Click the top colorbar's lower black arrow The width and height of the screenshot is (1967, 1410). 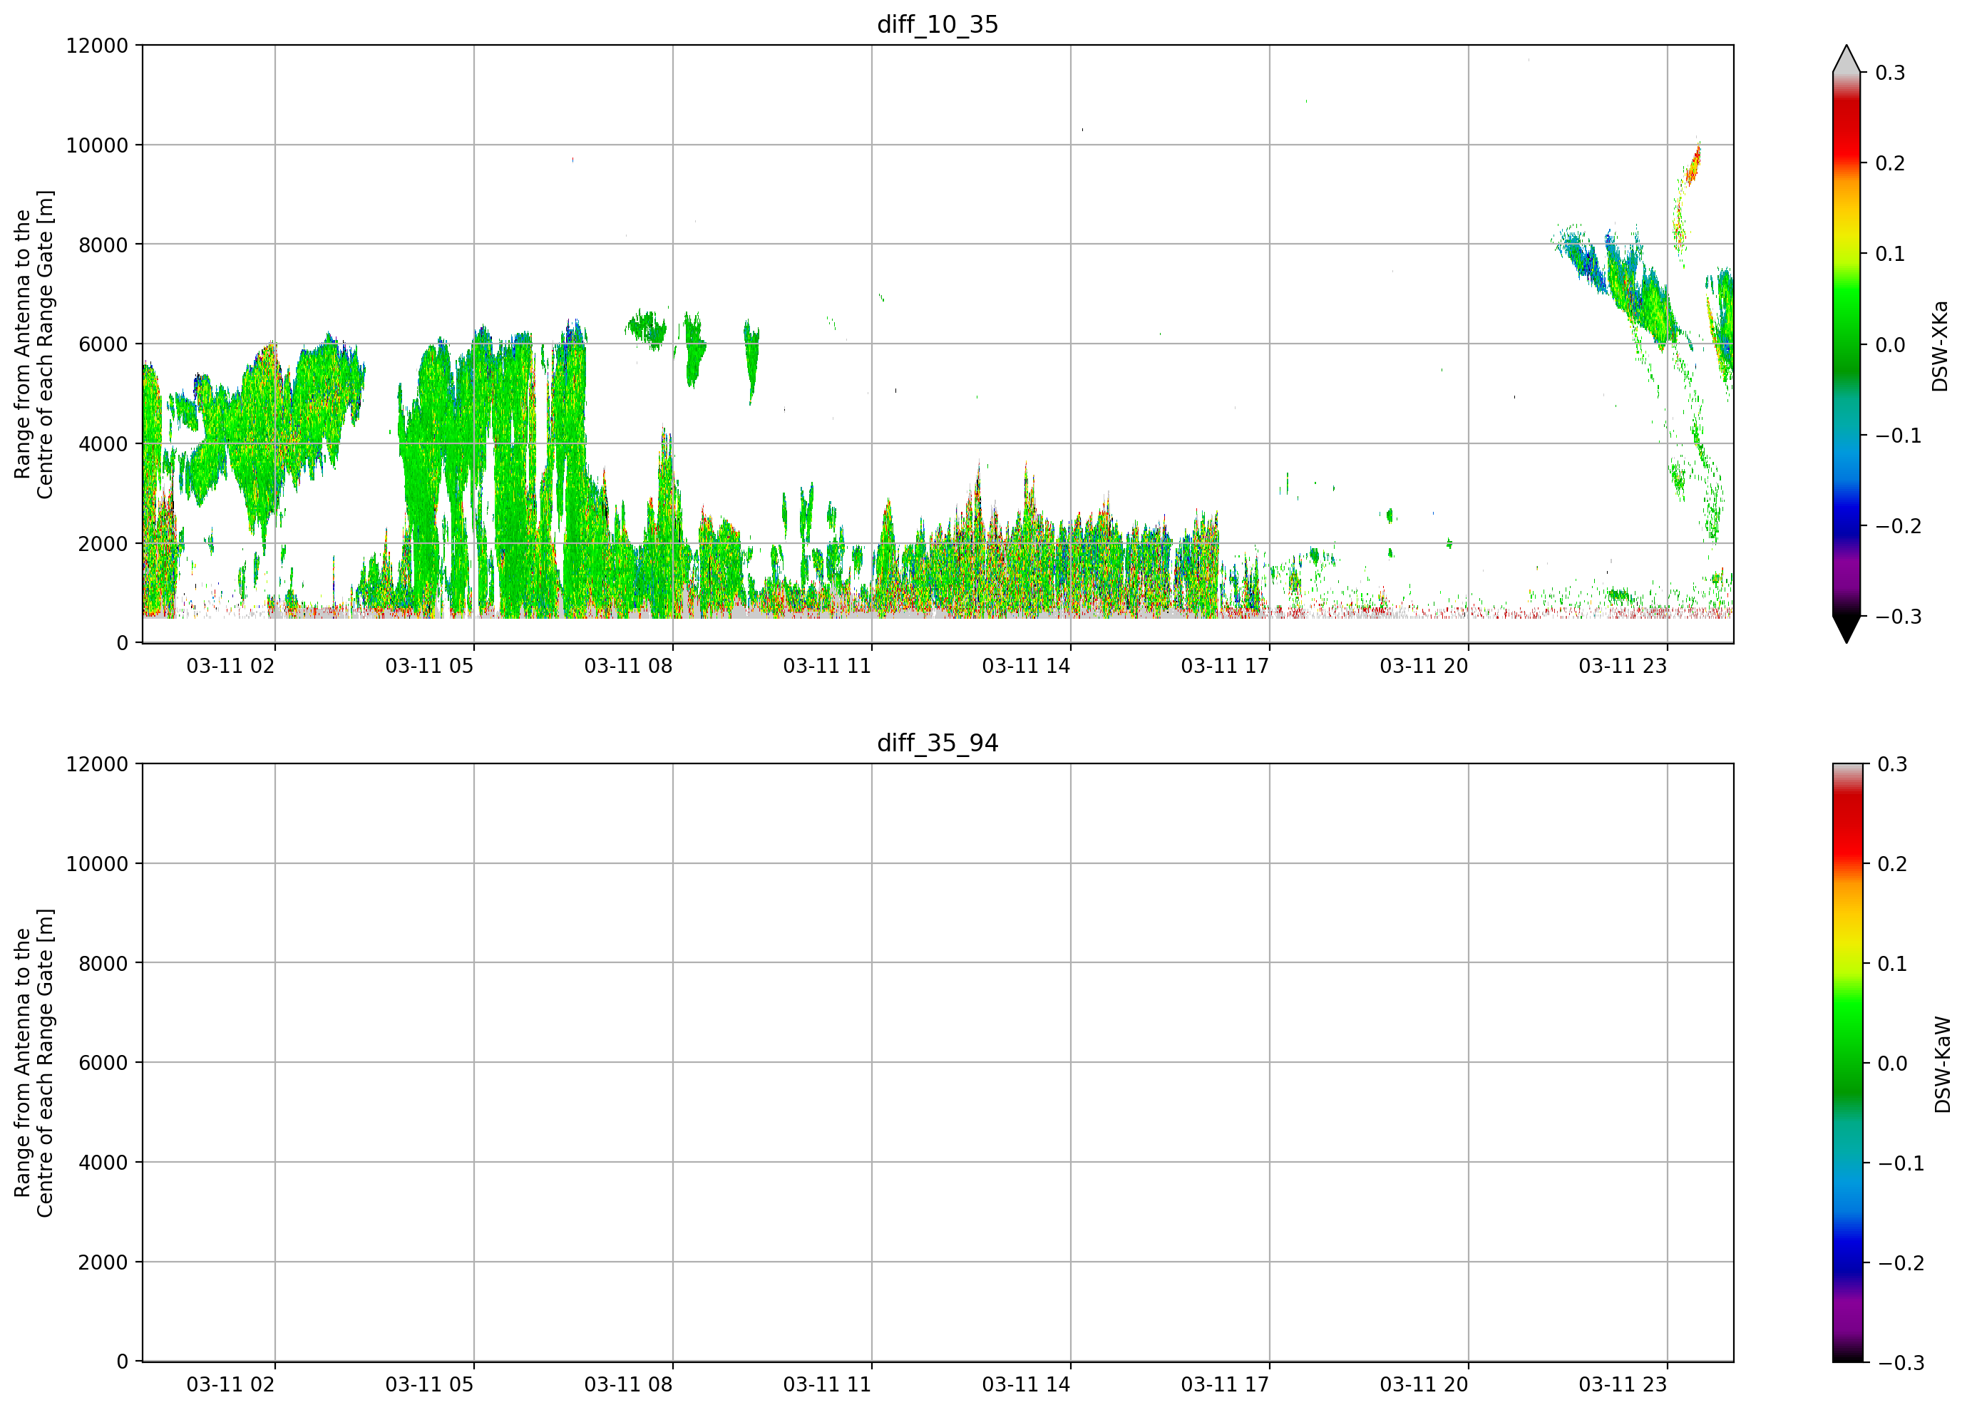click(x=1847, y=629)
